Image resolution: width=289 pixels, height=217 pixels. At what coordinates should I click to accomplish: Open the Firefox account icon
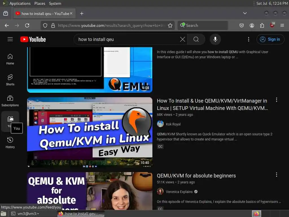click(x=252, y=25)
